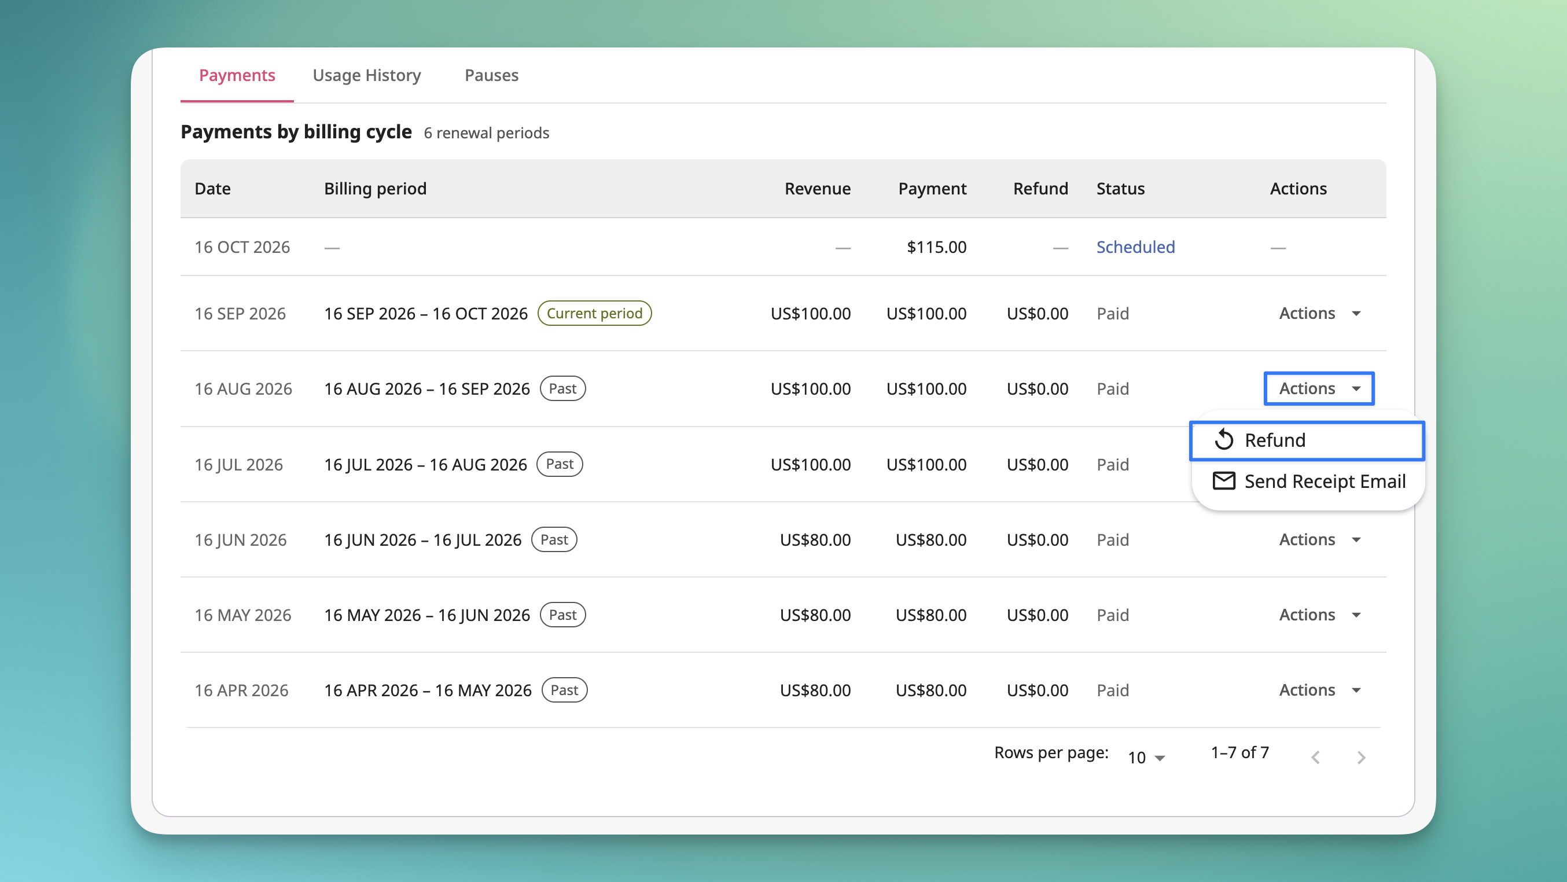Click the Refund arrow icon in menu
The image size is (1567, 882).
tap(1224, 440)
